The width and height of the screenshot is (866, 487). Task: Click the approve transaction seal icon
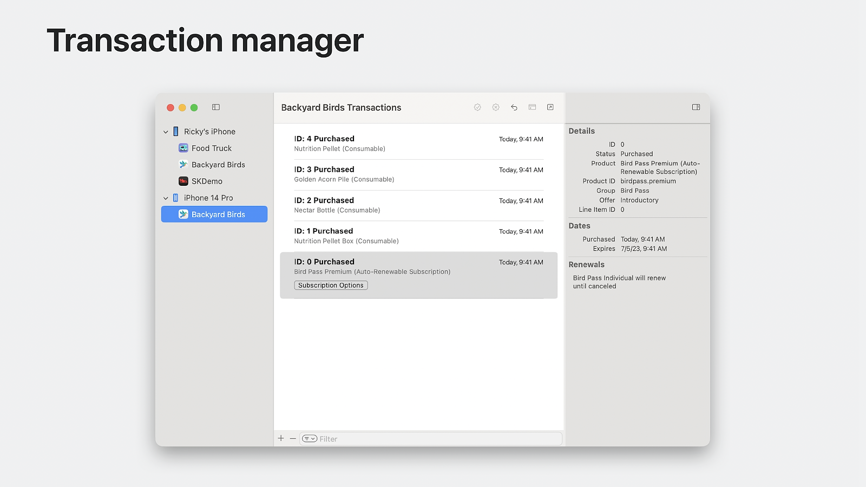[477, 107]
